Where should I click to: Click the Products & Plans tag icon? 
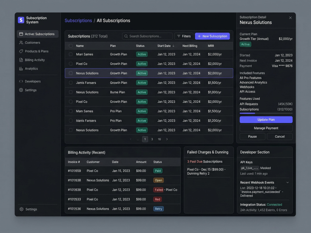(x=21, y=51)
